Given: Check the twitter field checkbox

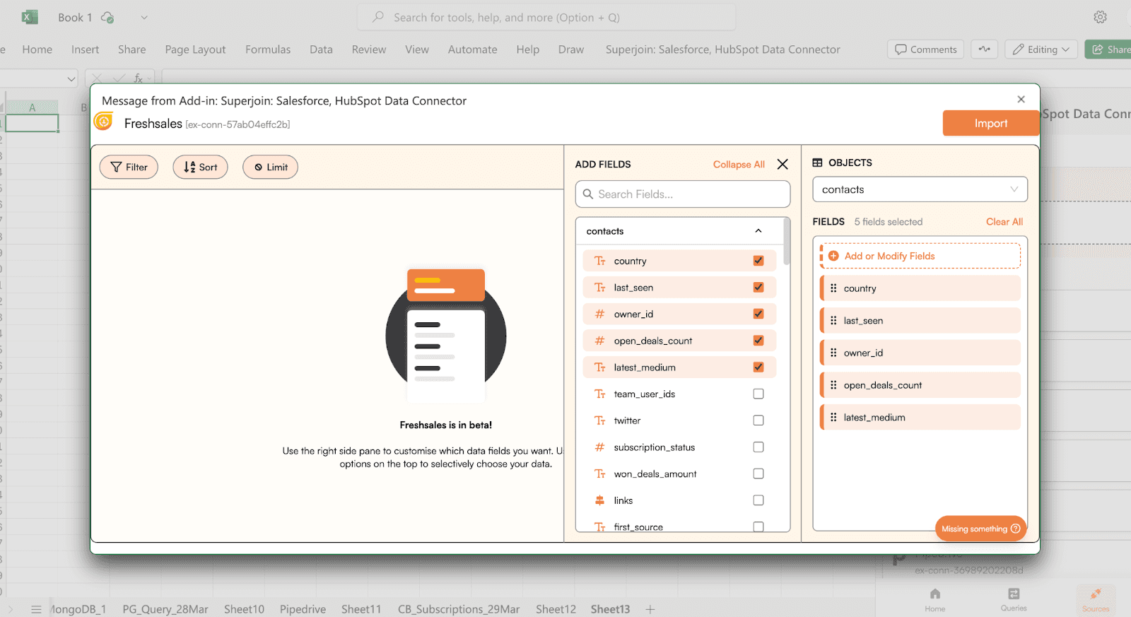Looking at the screenshot, I should [758, 421].
